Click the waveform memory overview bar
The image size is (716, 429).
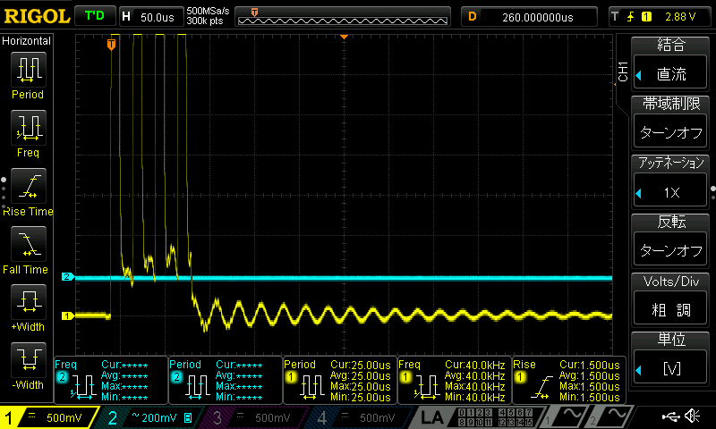click(x=342, y=16)
